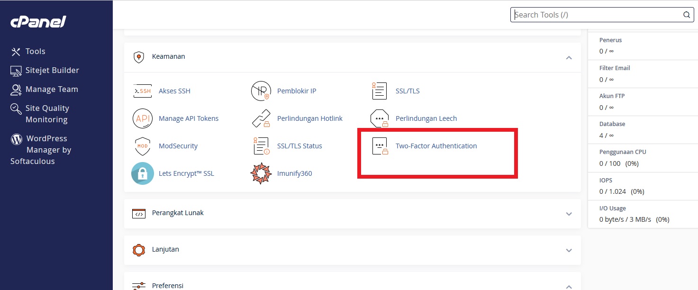Viewport: 698px width, 290px height.
Task: Click the Penggunaan CPU label
Action: point(623,152)
